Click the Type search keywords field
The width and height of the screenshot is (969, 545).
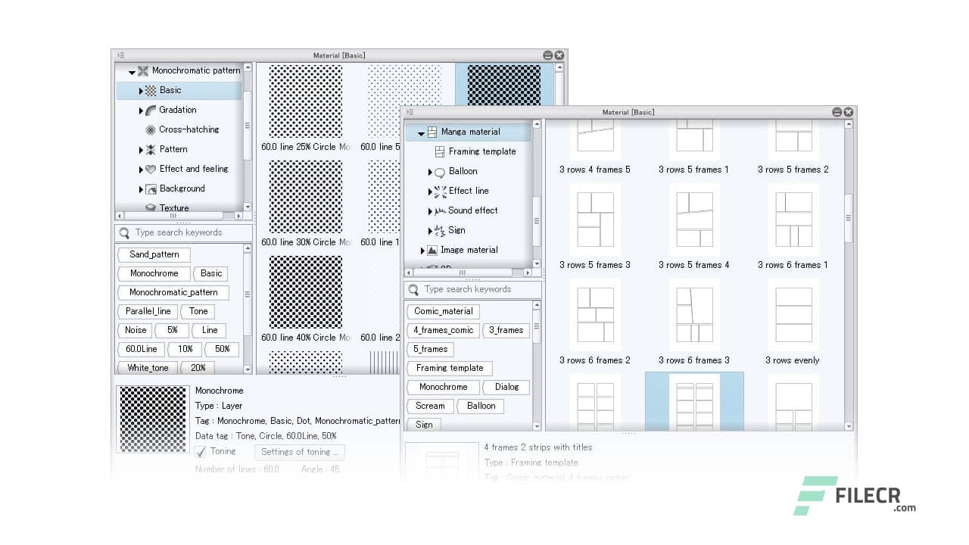(x=473, y=289)
